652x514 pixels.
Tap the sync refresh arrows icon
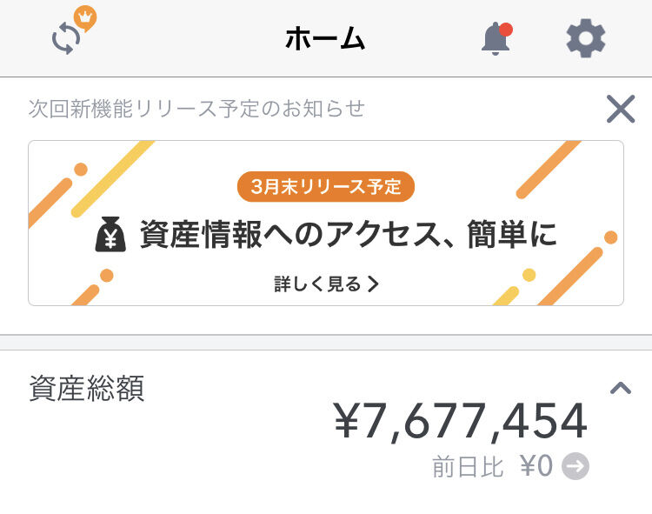click(x=66, y=39)
